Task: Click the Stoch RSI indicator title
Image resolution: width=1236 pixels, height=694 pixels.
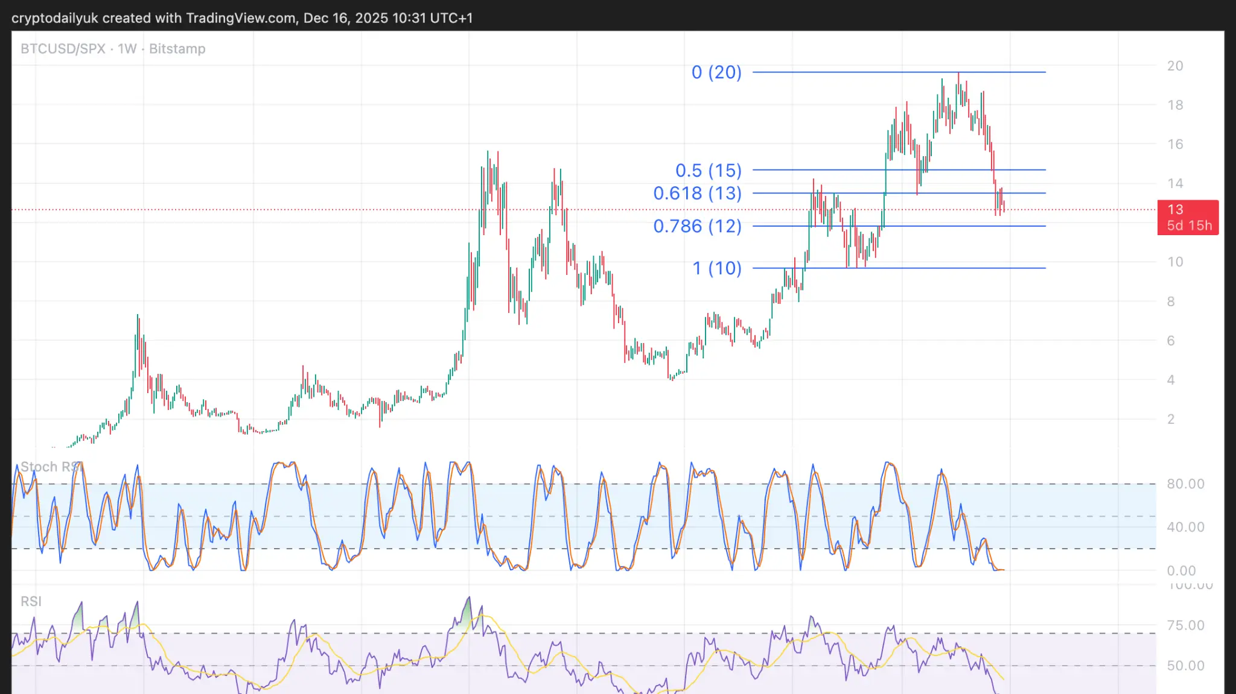Action: [x=51, y=467]
